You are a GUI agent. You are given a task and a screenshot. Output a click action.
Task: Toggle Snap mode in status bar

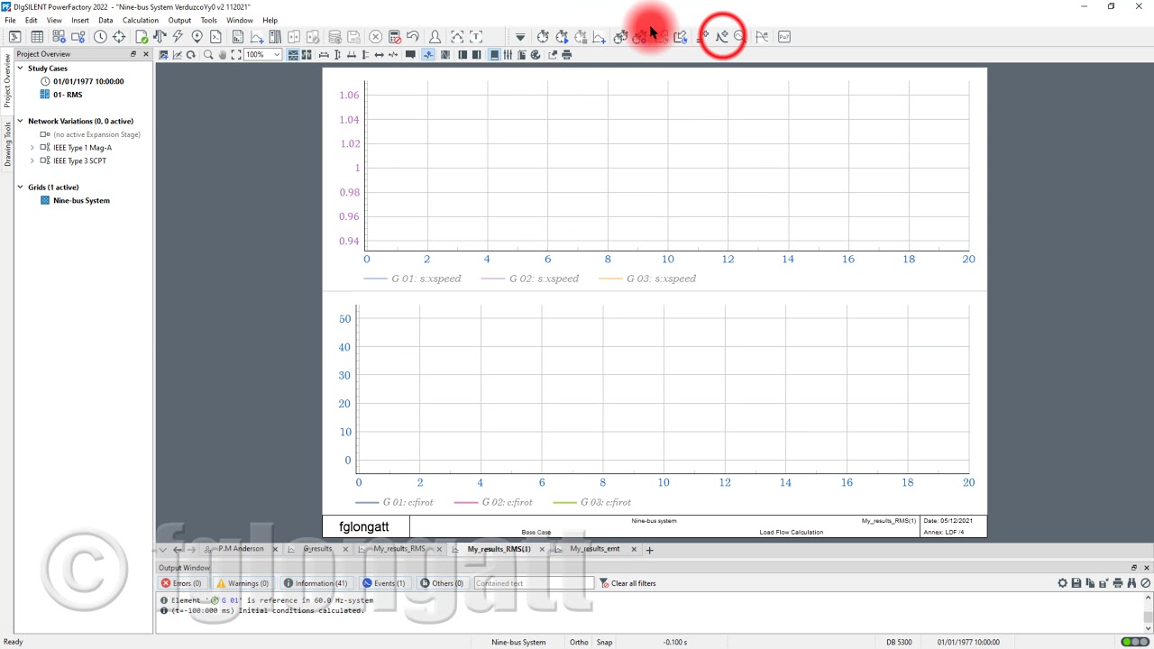pyautogui.click(x=604, y=642)
